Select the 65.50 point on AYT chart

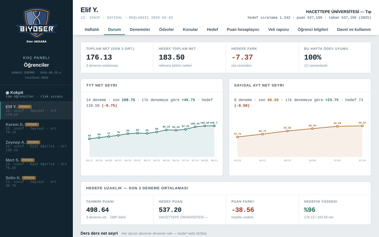tap(337, 126)
